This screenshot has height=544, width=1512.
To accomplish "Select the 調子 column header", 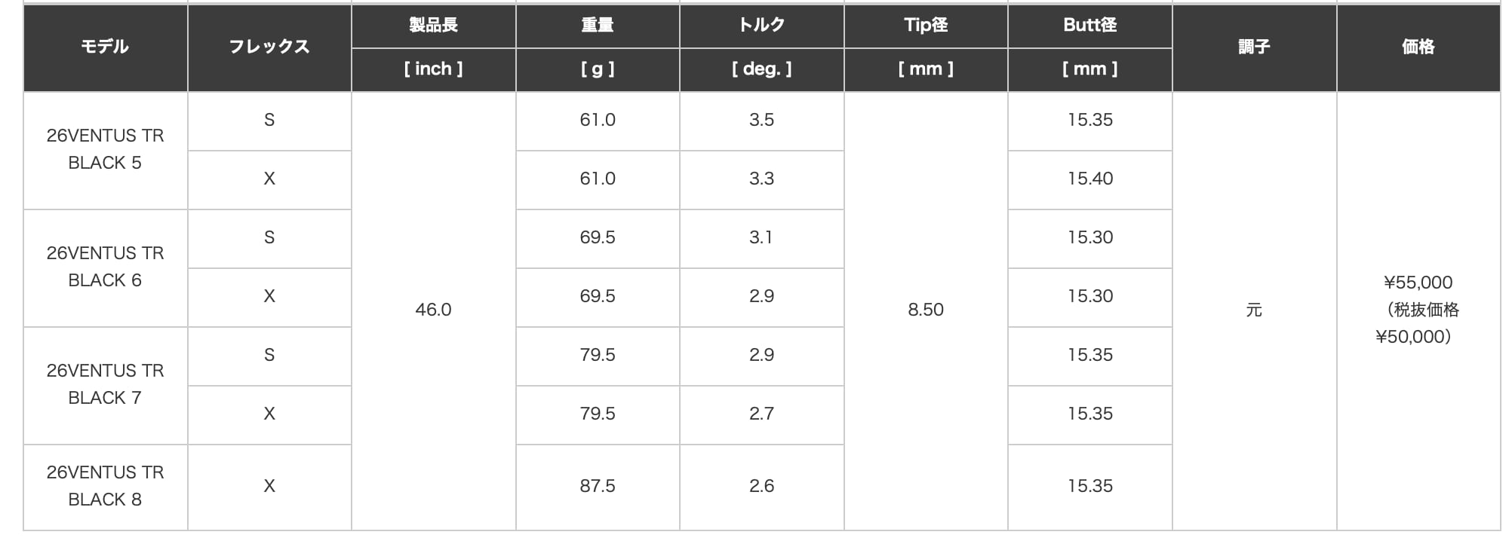I will [x=1254, y=47].
